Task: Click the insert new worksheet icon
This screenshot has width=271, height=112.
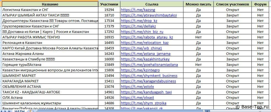Action: pyautogui.click(x=31, y=111)
